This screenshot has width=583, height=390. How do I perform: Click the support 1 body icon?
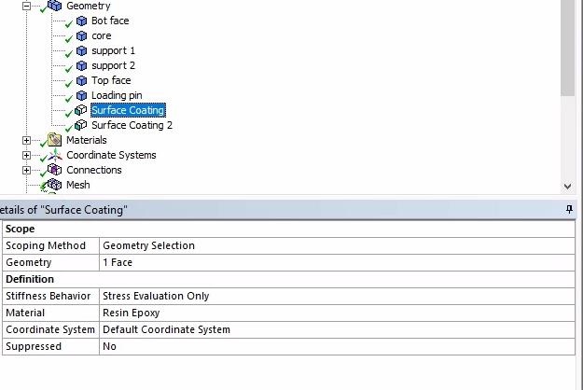(81, 50)
